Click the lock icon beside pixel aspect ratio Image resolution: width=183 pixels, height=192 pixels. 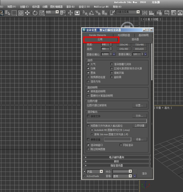(x=145, y=54)
